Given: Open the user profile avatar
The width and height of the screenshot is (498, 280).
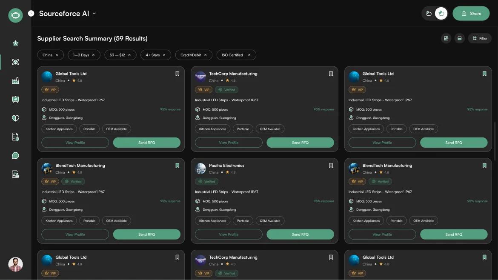Looking at the screenshot, I should [x=15, y=264].
